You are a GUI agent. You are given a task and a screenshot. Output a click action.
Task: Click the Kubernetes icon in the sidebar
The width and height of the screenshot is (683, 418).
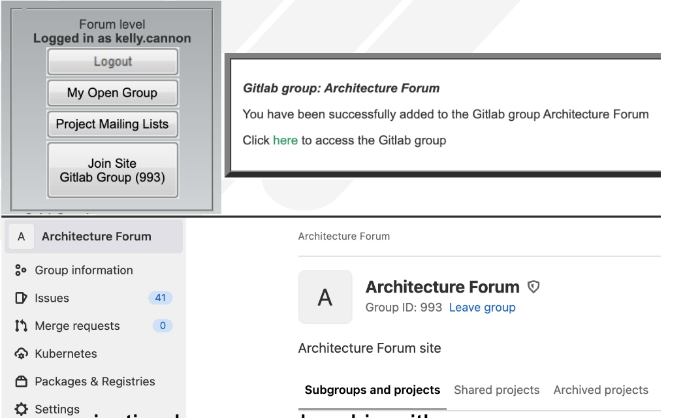pos(20,353)
